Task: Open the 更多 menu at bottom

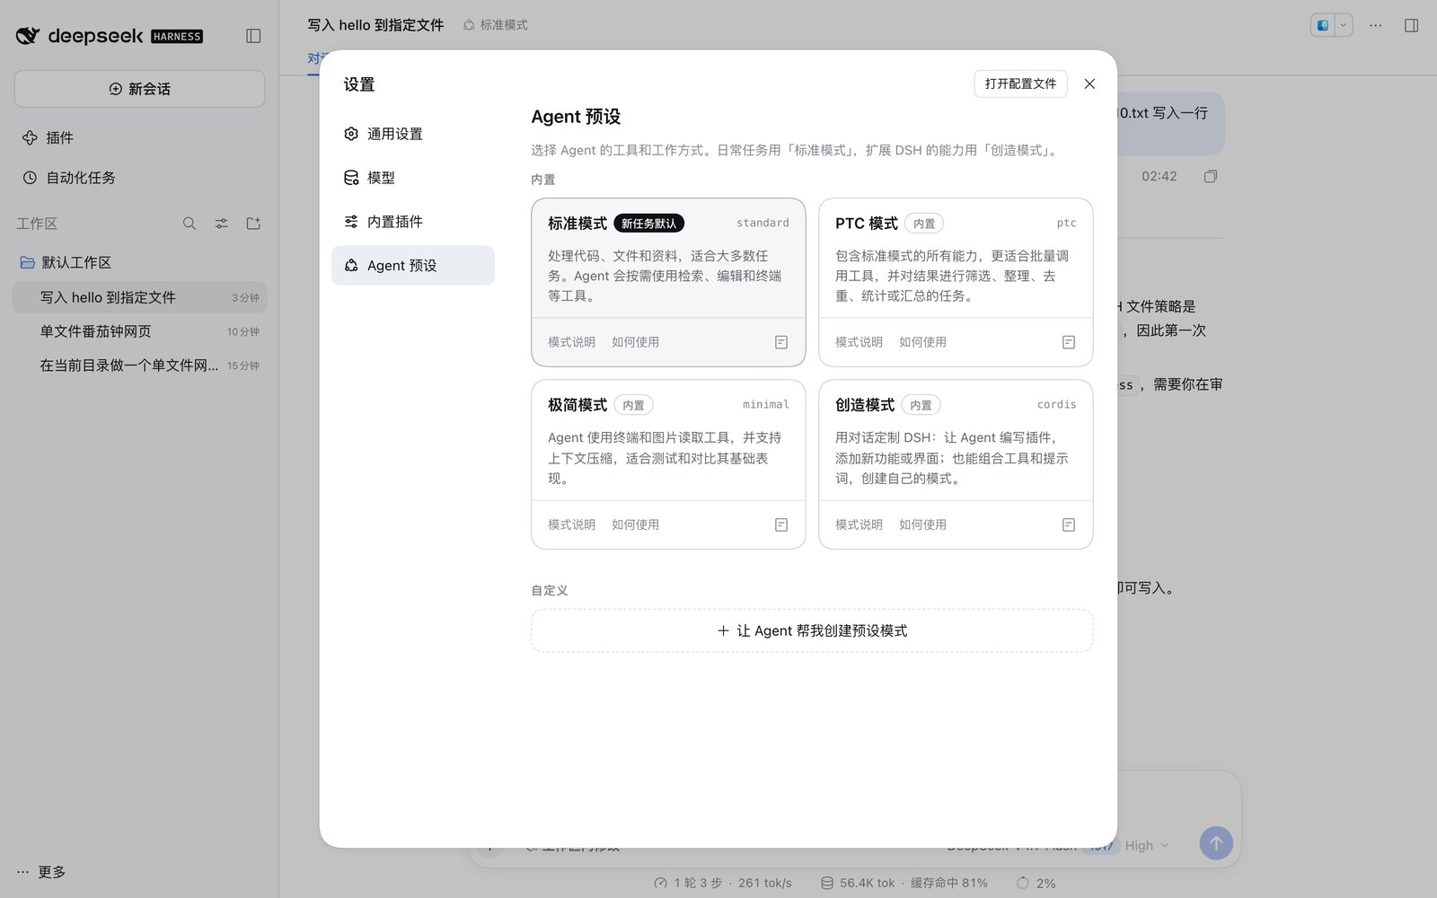Action: tap(41, 872)
